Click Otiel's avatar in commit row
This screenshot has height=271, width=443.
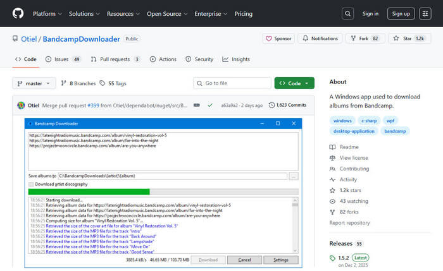[21, 105]
